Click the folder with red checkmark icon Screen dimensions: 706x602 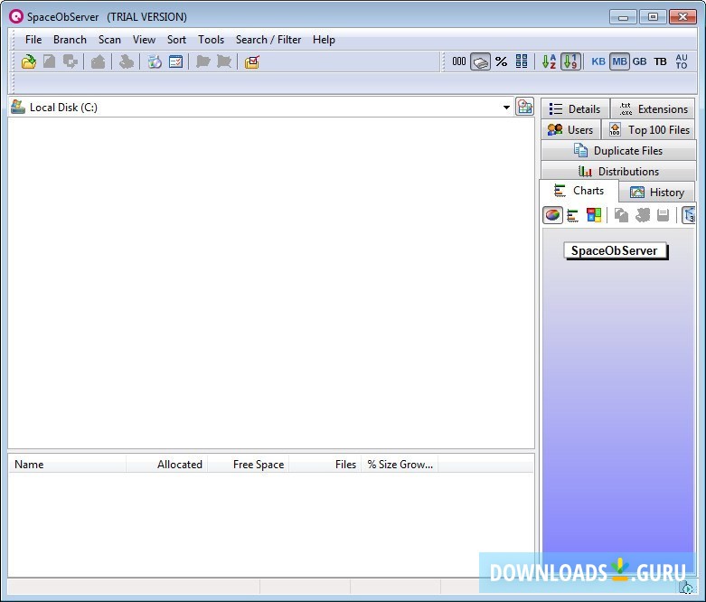(251, 61)
